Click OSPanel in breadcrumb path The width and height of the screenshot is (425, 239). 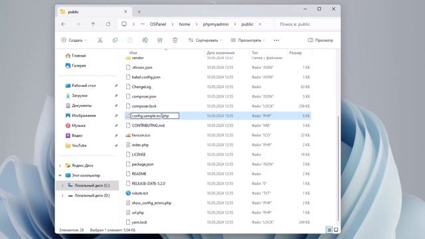(158, 24)
